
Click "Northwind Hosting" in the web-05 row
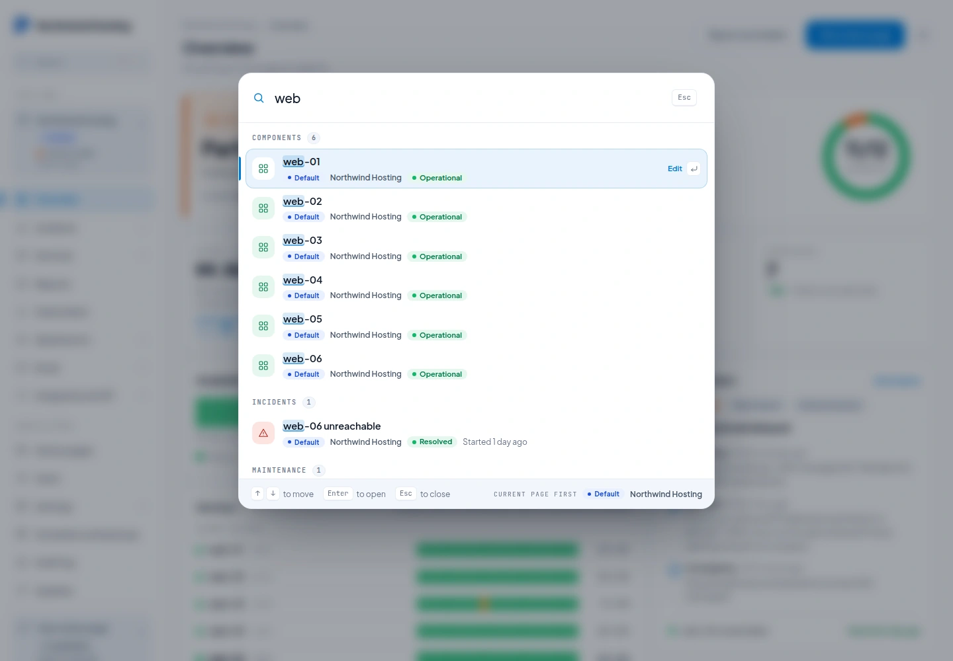[366, 335]
